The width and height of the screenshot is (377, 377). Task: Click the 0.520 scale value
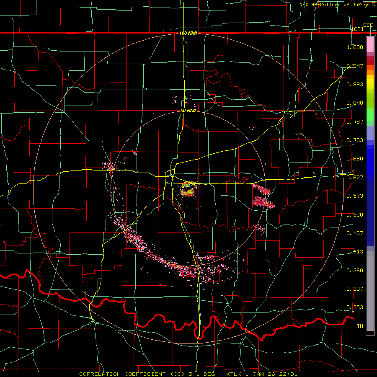click(355, 214)
